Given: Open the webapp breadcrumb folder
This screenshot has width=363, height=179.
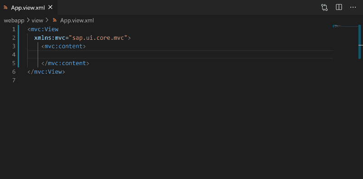Looking at the screenshot, I should click(14, 20).
